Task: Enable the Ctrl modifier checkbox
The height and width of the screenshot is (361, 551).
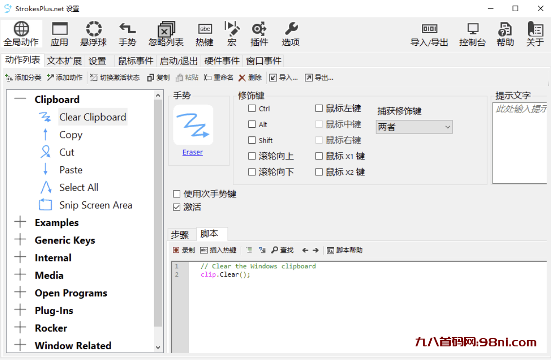Action: point(251,108)
